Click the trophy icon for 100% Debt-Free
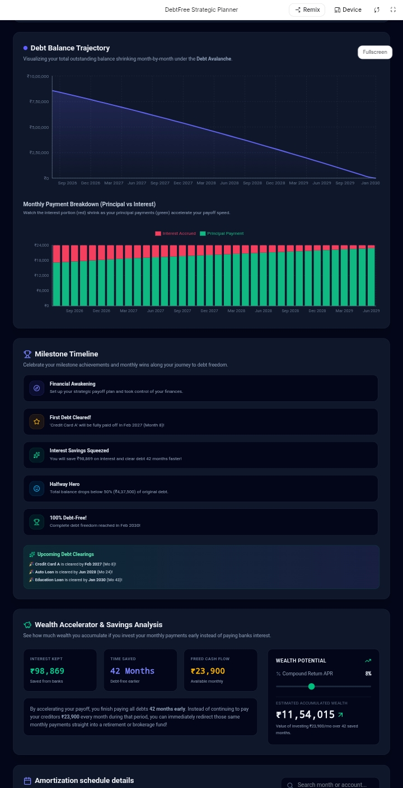403x788 pixels. point(37,522)
